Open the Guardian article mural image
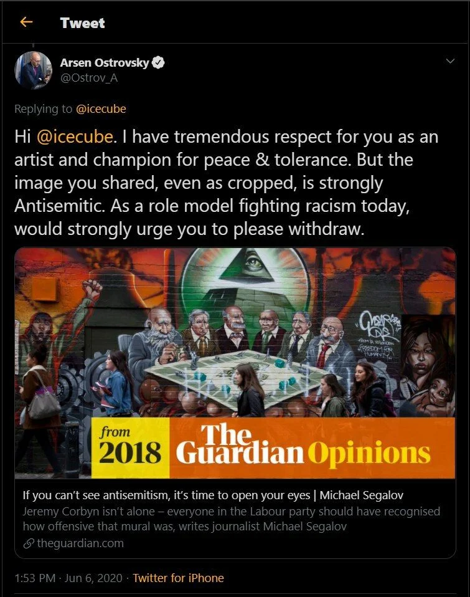The image size is (470, 597). [x=235, y=332]
